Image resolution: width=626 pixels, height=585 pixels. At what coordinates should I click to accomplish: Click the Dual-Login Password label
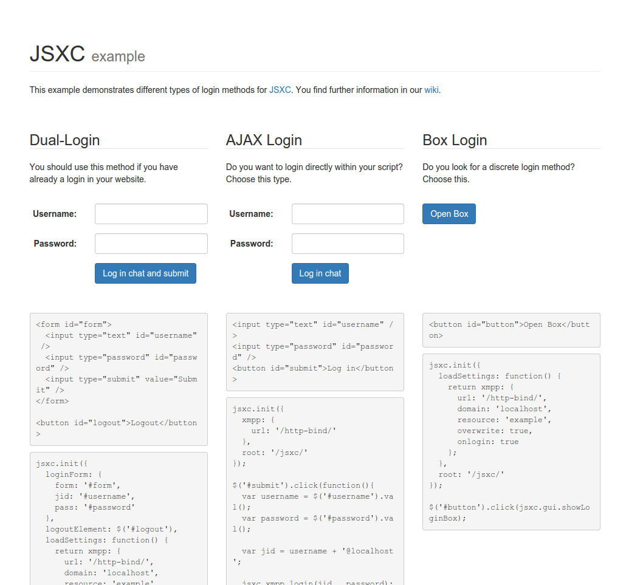tap(55, 244)
